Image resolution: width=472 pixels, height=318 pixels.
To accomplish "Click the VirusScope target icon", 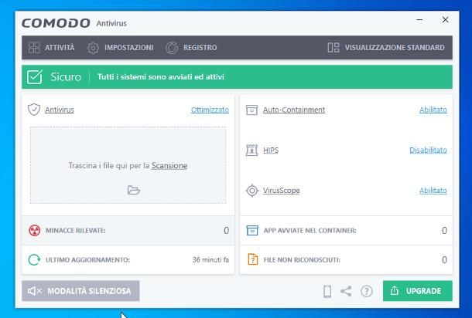I will tap(252, 191).
